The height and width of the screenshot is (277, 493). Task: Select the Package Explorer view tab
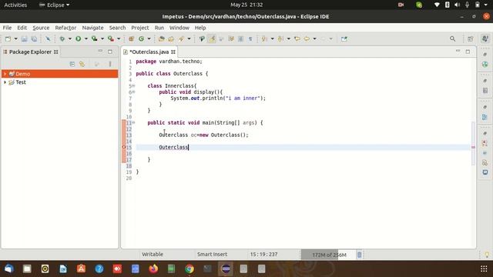[x=30, y=52]
